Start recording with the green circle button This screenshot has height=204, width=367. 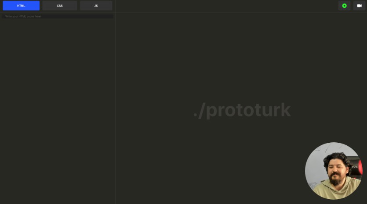coord(344,6)
